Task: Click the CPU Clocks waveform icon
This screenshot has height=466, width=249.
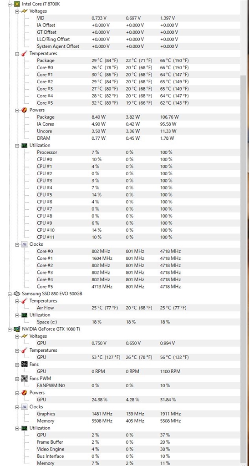Action: pyautogui.click(x=25, y=244)
